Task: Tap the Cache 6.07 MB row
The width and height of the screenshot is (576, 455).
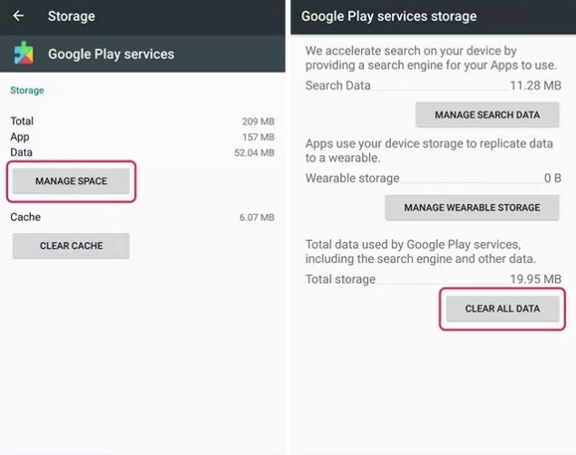Action: 142,218
